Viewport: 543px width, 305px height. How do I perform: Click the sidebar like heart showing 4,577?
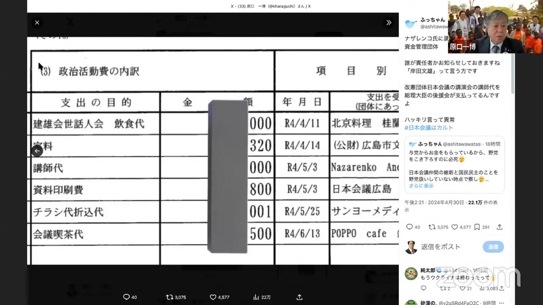(461, 227)
